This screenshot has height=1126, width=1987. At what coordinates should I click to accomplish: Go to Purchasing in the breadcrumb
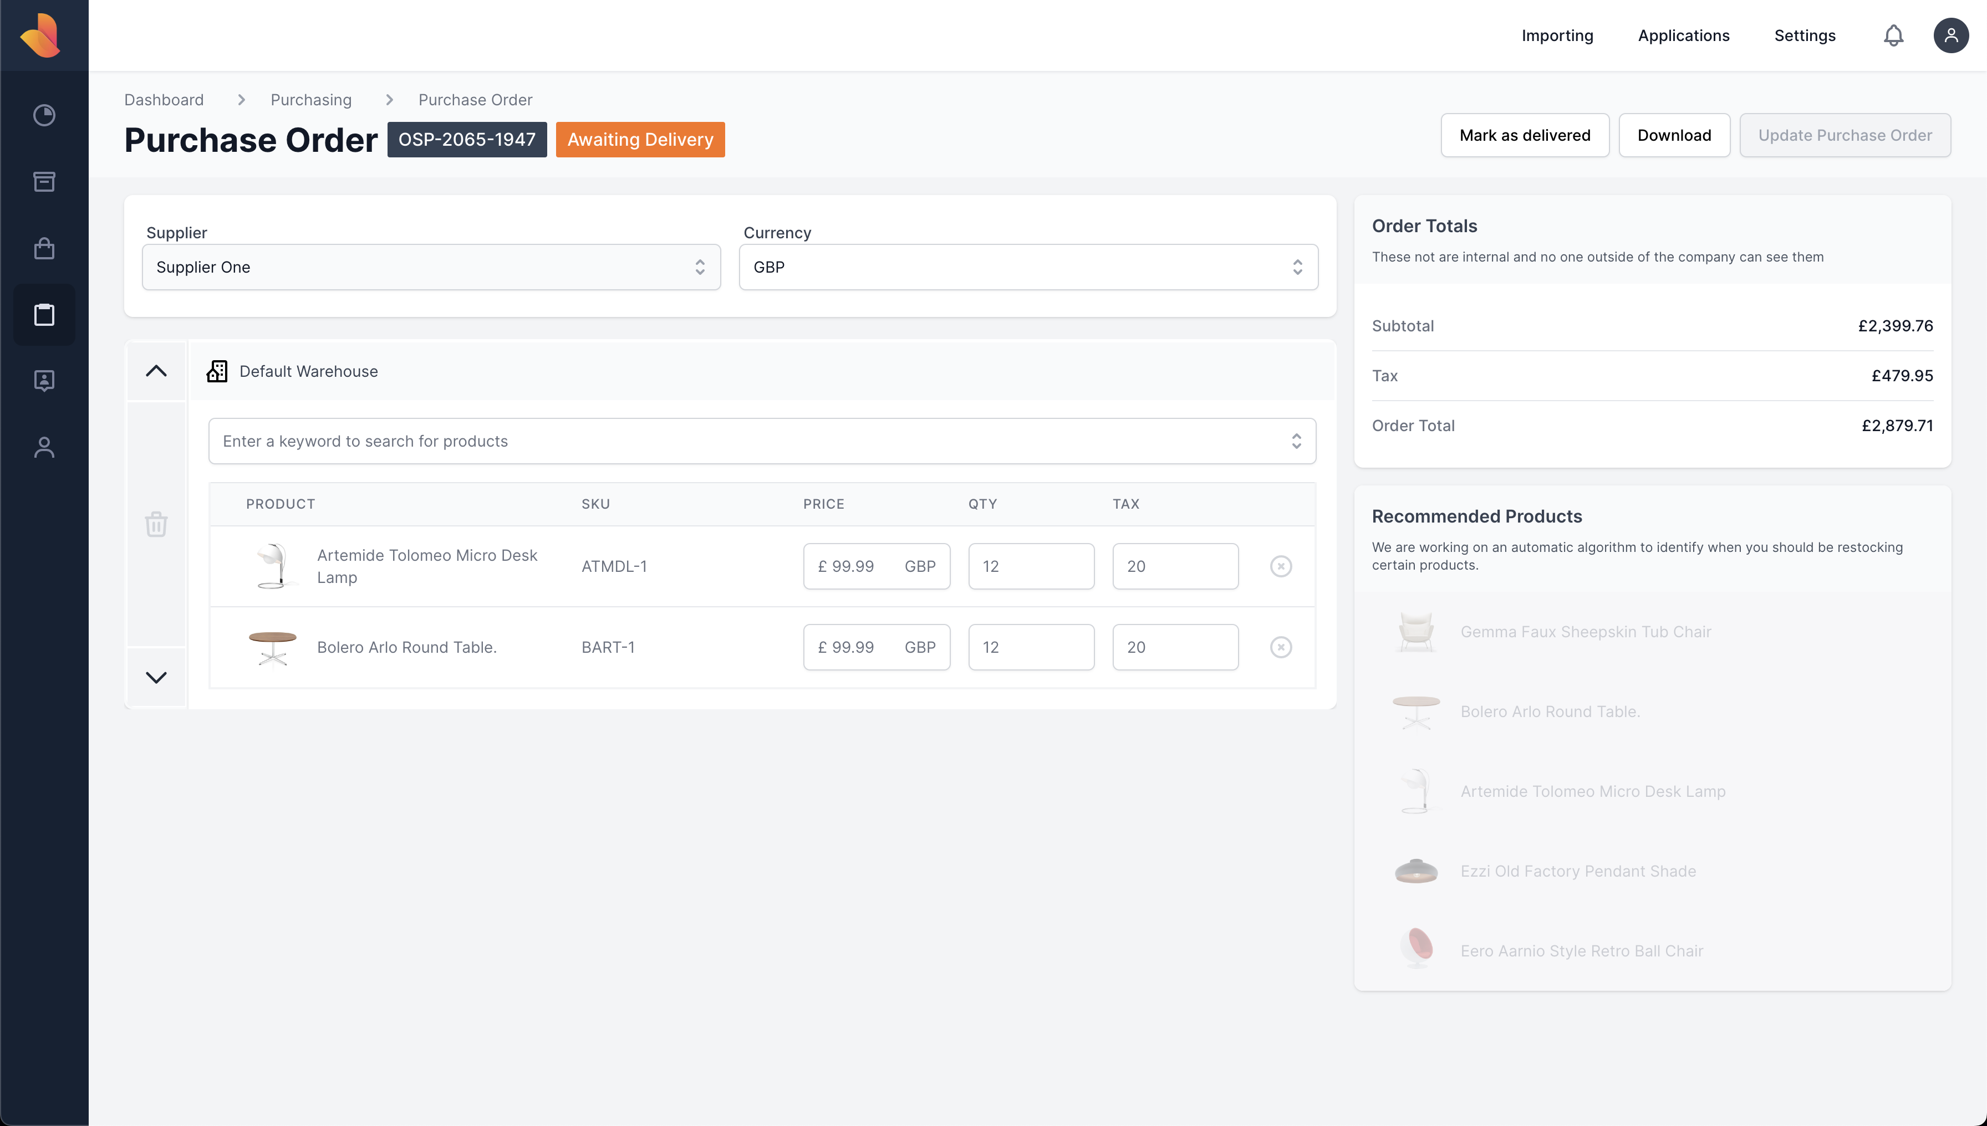(311, 100)
